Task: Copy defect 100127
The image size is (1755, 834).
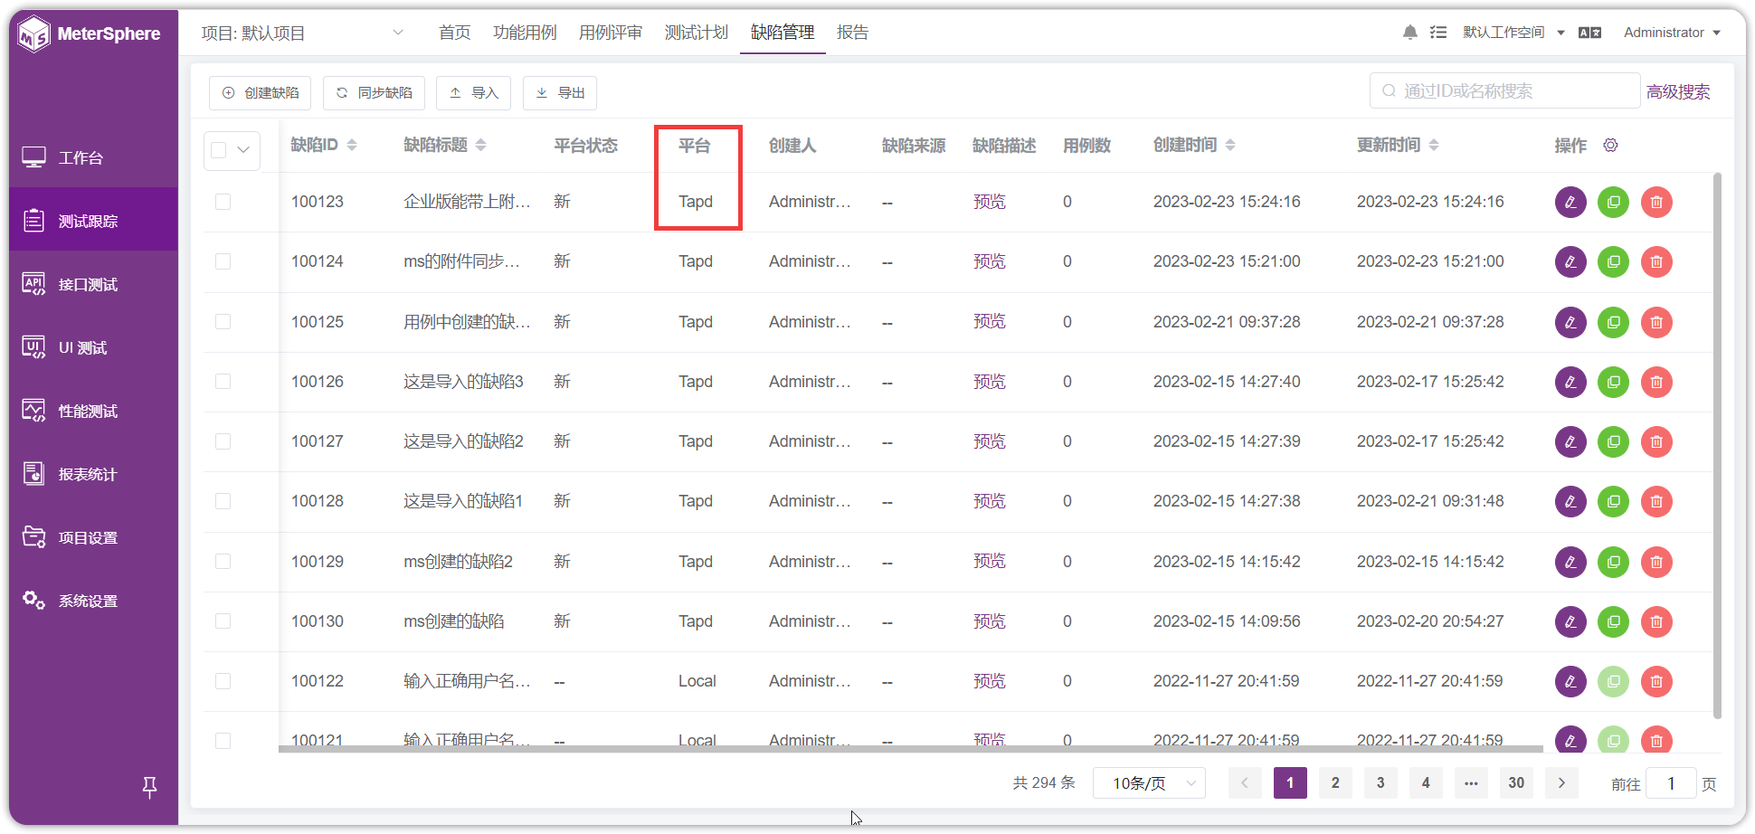Action: (x=1613, y=441)
